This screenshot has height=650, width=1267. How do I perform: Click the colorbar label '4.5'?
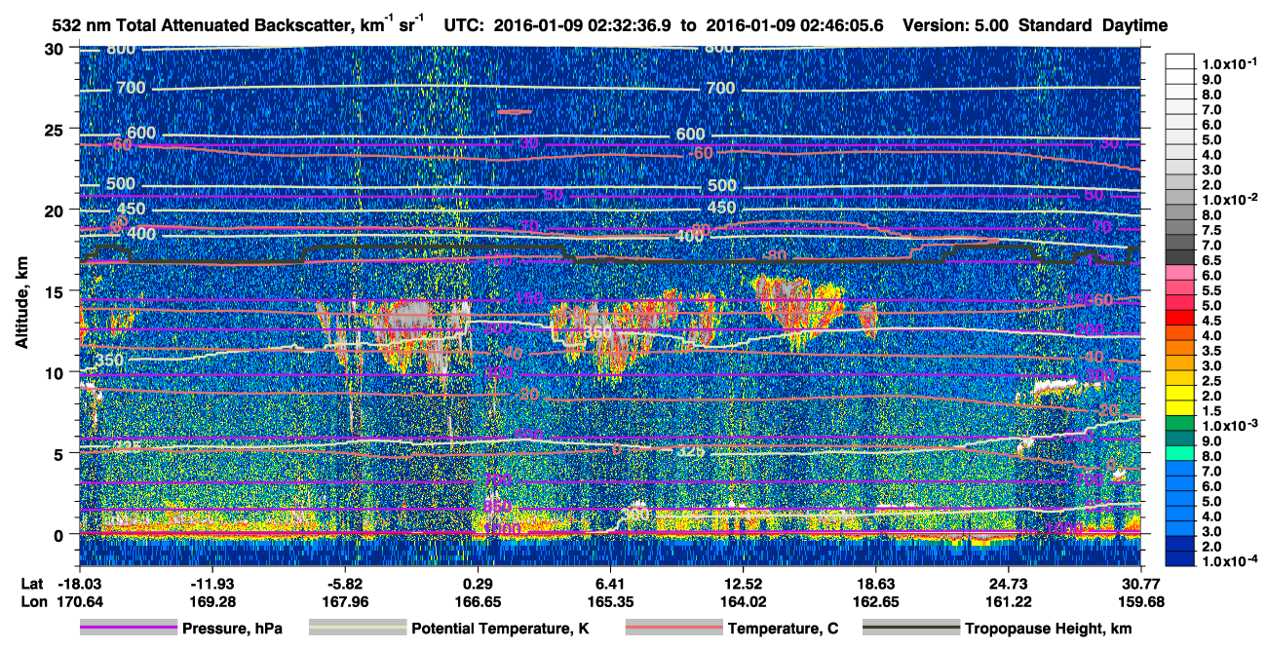1210,321
